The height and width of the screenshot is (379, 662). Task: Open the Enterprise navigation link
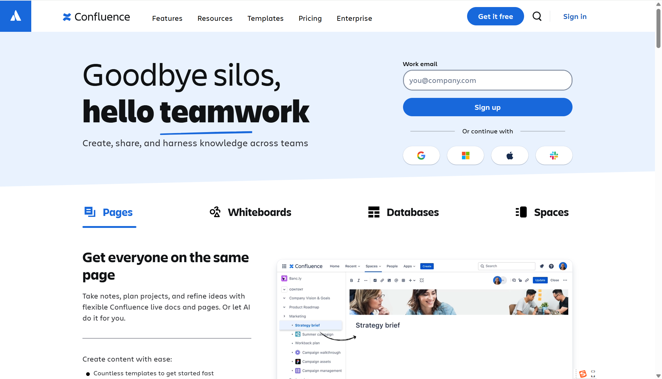(354, 18)
